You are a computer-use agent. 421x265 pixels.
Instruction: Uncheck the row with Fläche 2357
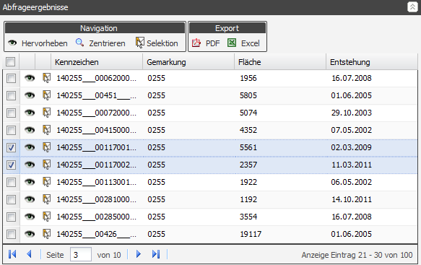coord(11,165)
